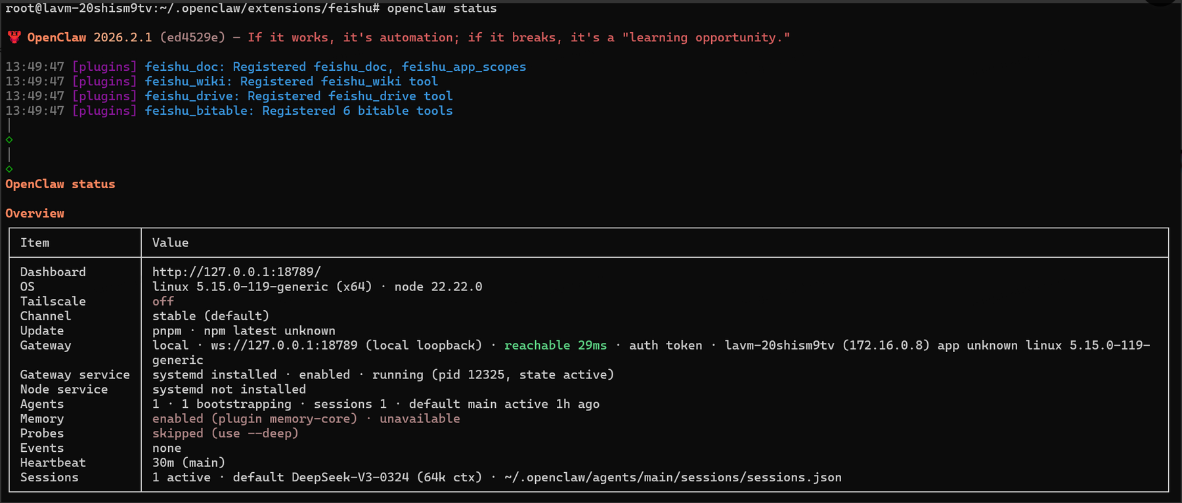Click the red OpenClaw lobster icon

[14, 37]
